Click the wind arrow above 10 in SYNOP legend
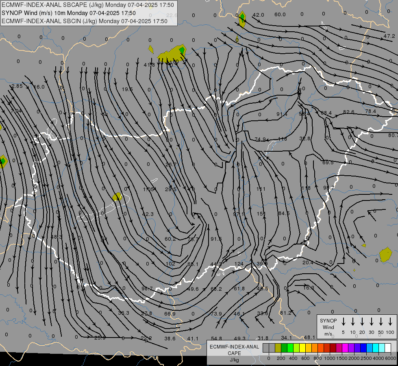 pos(352,322)
